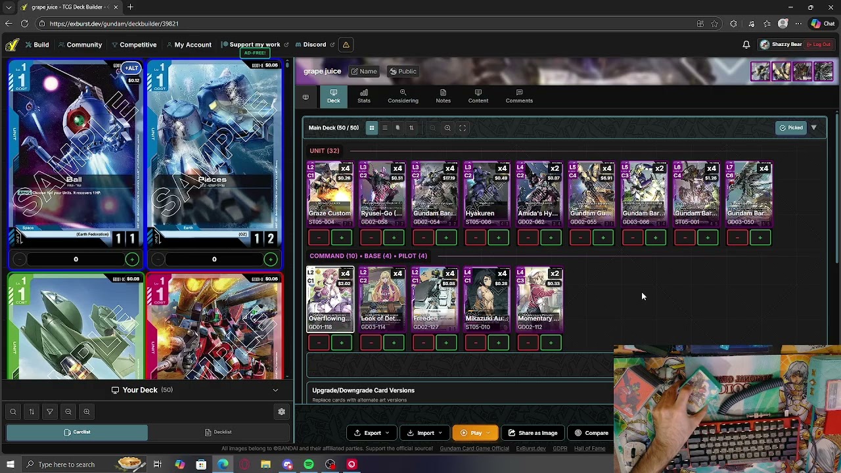Toggle fullscreen for the main deck
Screen dimensions: 841x473
point(463,128)
